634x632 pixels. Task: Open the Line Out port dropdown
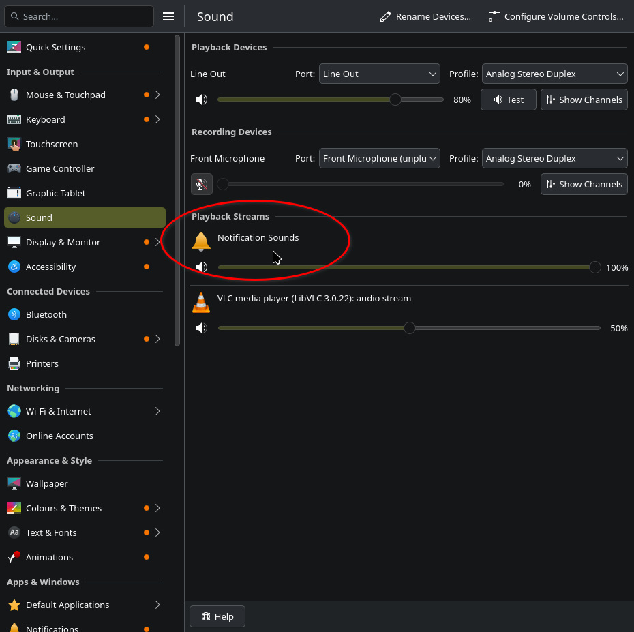380,74
